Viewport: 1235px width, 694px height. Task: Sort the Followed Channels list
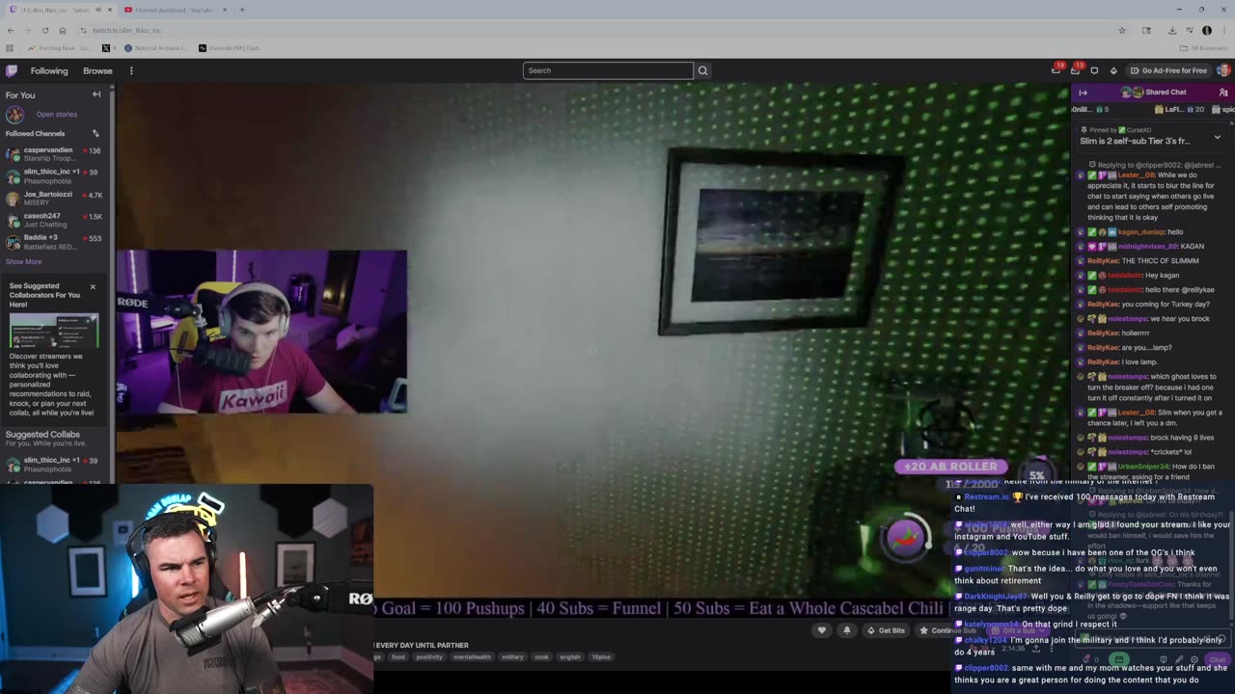[x=96, y=133]
